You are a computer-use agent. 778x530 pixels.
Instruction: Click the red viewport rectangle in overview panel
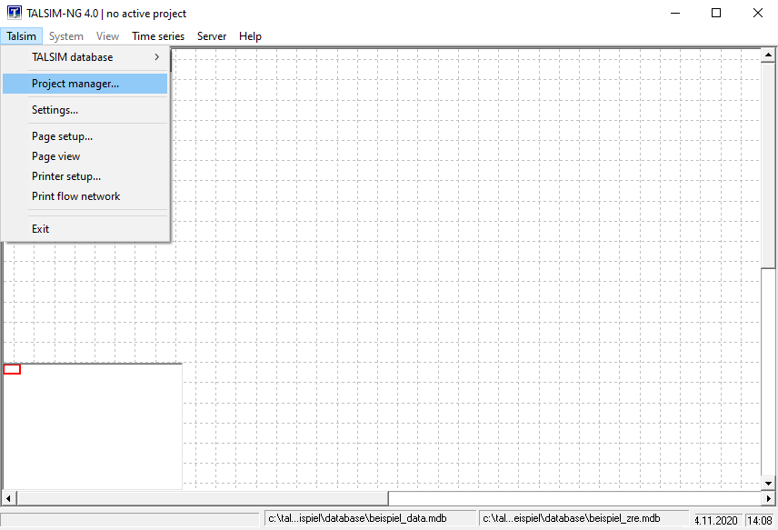pos(12,369)
